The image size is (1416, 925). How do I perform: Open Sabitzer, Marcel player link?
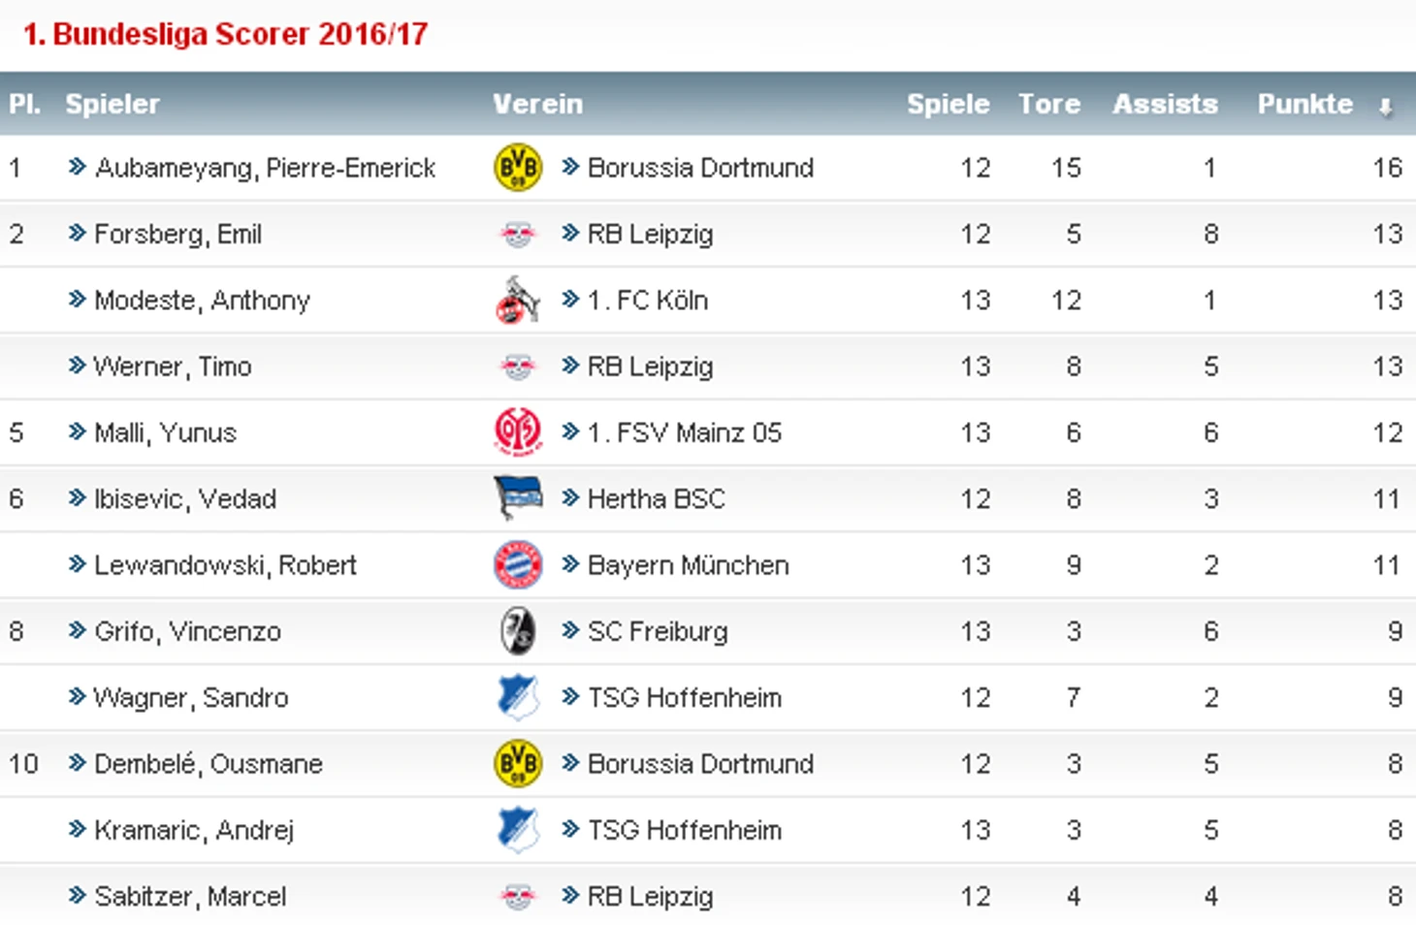[189, 896]
